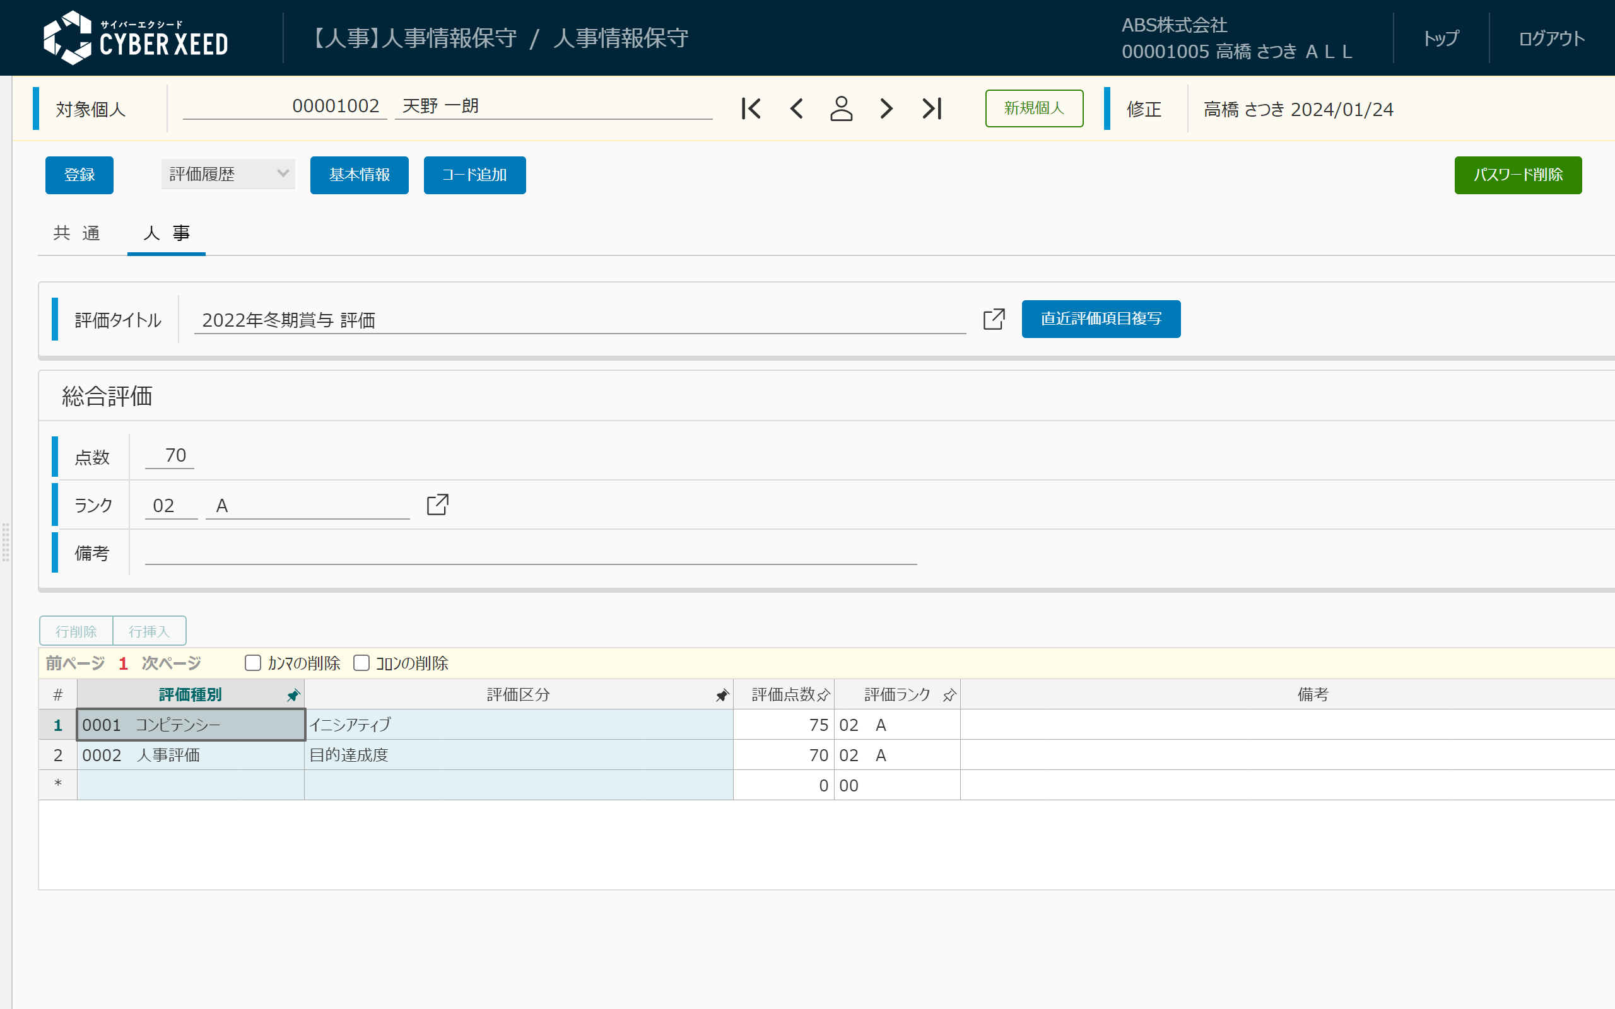The image size is (1615, 1009).
Task: Click the コード追加 button
Action: coord(474,175)
